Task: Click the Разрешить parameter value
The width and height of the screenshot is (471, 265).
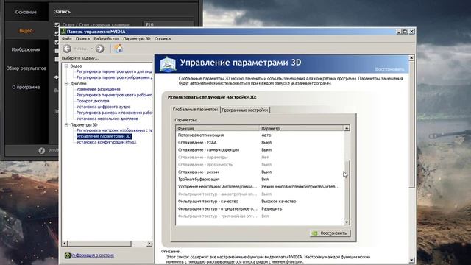Action: tap(272, 209)
